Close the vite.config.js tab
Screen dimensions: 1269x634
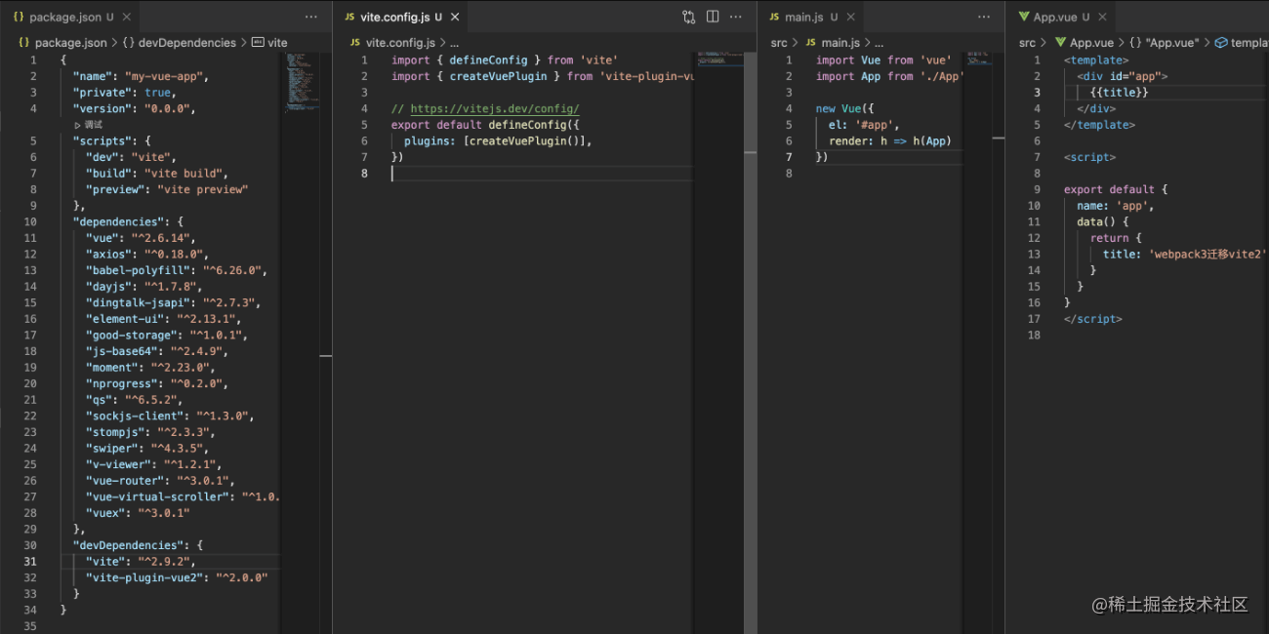[x=455, y=18]
